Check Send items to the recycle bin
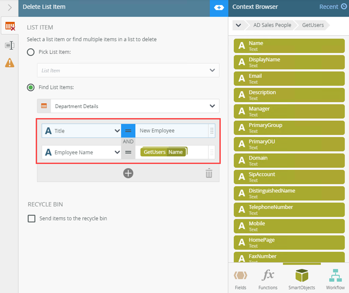 click(31, 218)
